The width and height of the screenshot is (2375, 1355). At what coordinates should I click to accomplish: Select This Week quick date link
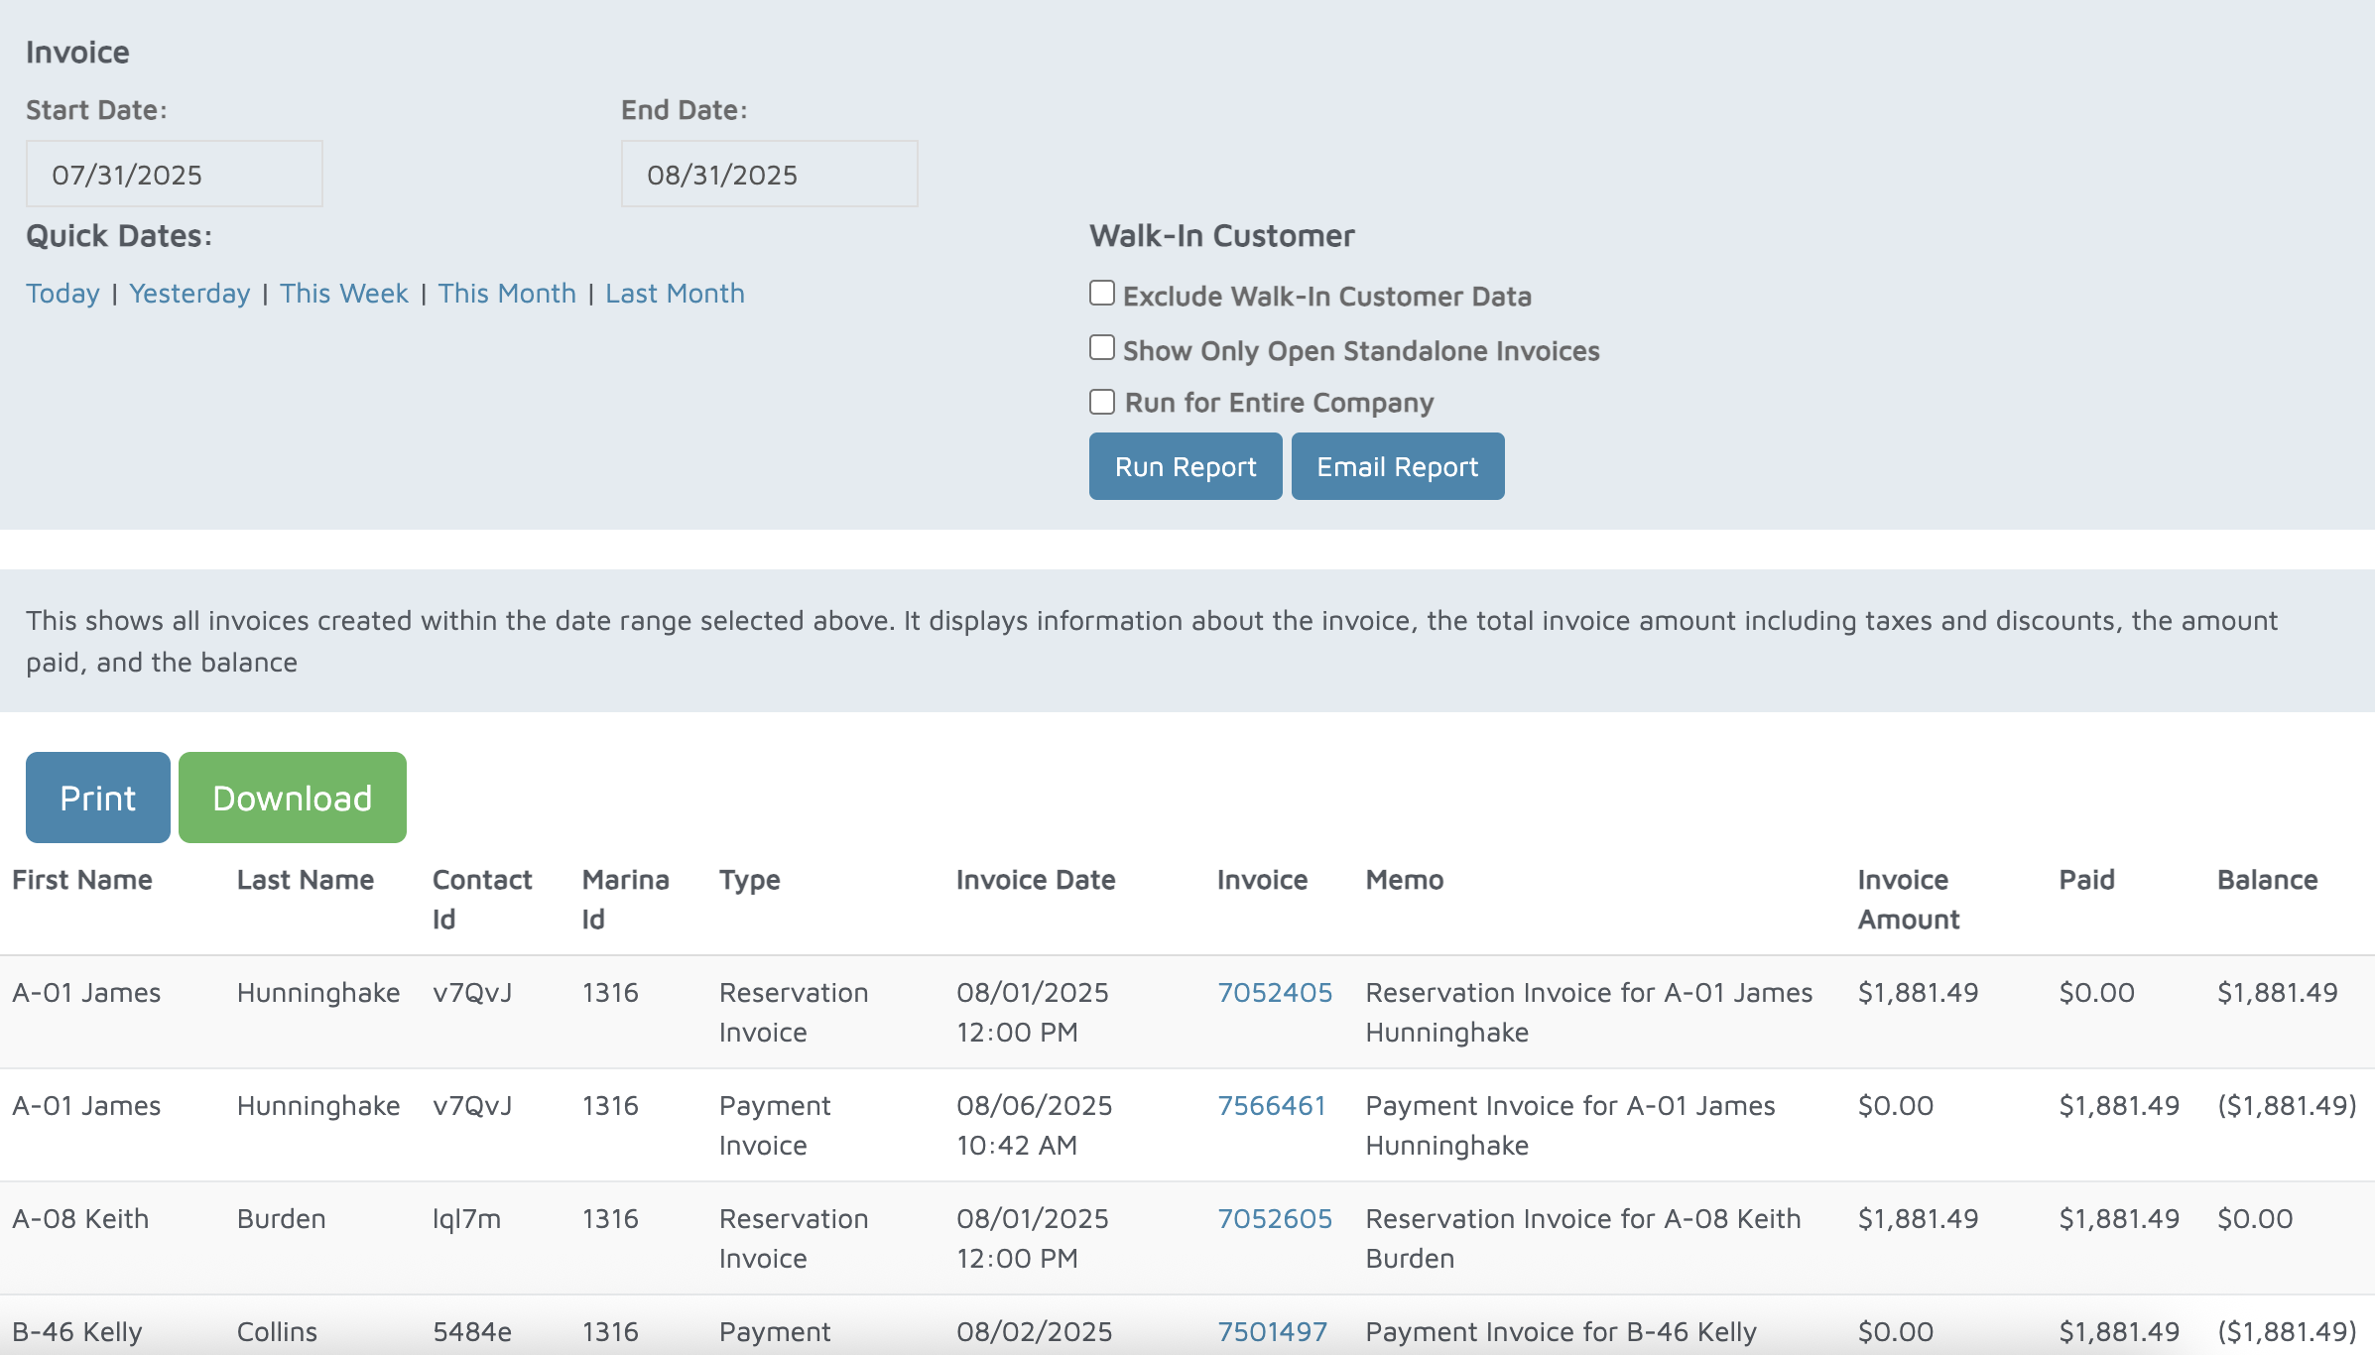pos(343,294)
